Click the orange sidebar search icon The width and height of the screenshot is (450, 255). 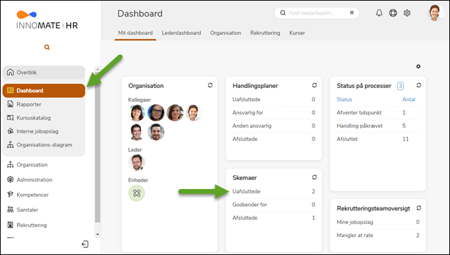click(x=47, y=47)
